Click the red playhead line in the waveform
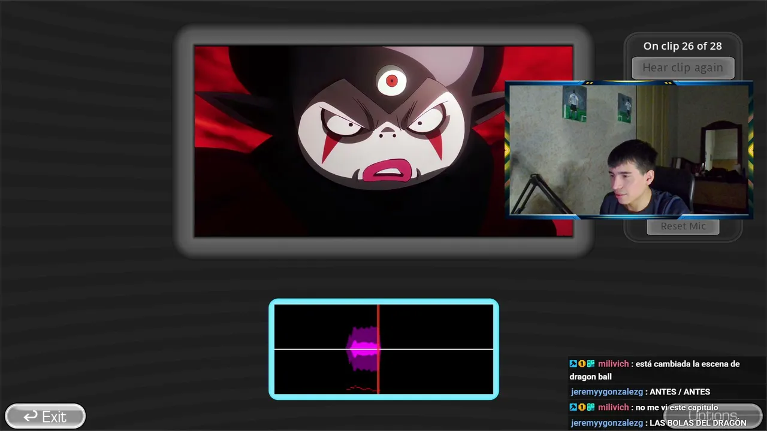Image resolution: width=767 pixels, height=431 pixels. [x=378, y=349]
